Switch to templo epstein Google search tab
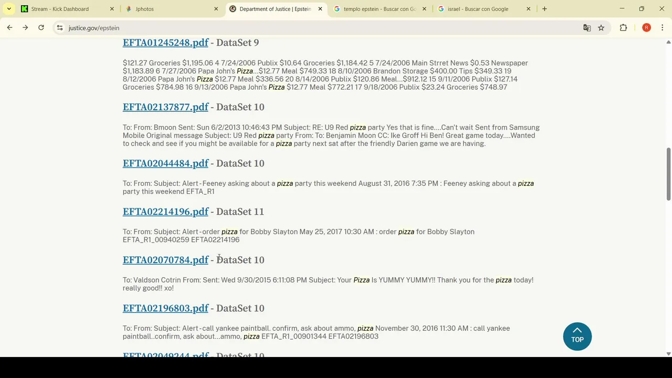672x378 pixels. click(x=380, y=9)
